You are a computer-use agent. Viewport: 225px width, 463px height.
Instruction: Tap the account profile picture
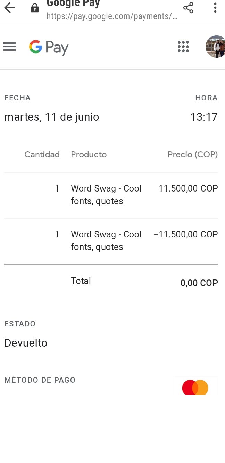coord(216,47)
